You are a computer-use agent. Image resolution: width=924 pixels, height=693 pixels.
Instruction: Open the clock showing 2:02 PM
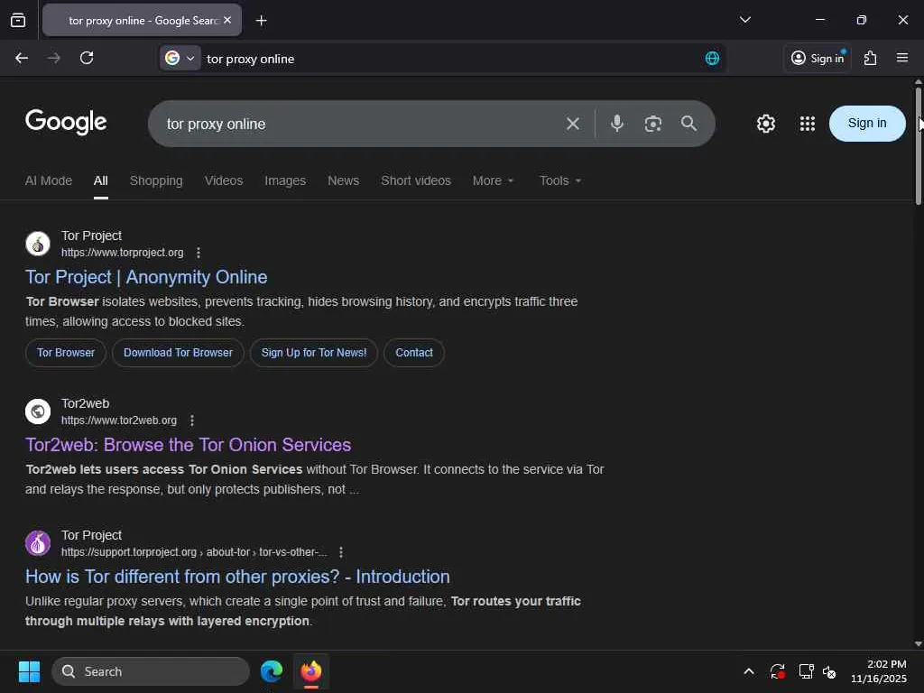[x=879, y=671]
